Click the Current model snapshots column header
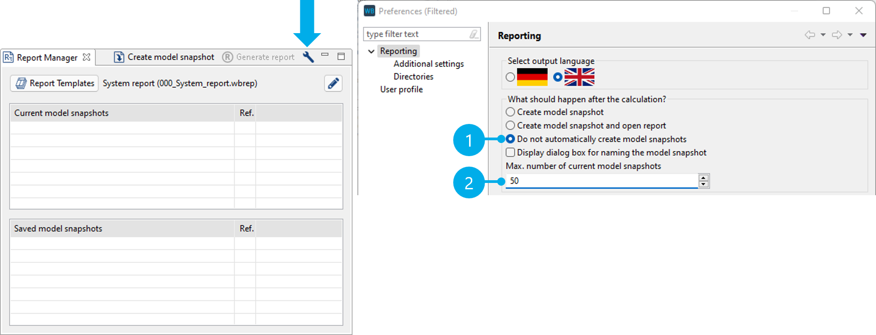The width and height of the screenshot is (876, 335). tap(122, 113)
